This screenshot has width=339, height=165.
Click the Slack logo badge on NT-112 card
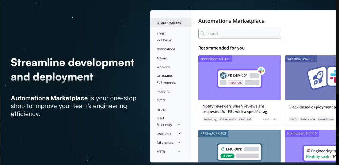[x=261, y=71]
